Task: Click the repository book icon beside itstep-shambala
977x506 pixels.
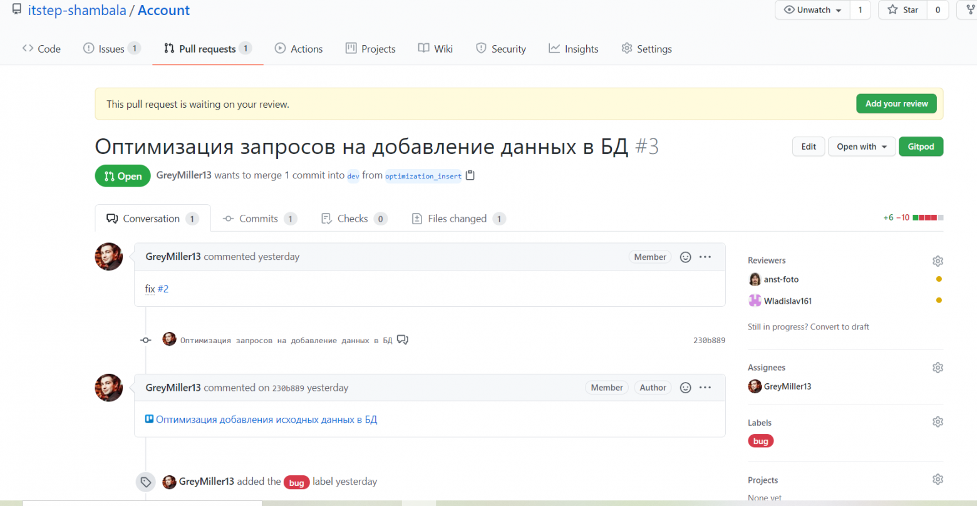Action: click(17, 9)
